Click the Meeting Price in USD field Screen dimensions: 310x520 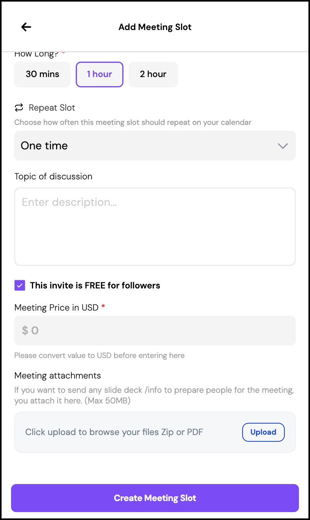[155, 330]
